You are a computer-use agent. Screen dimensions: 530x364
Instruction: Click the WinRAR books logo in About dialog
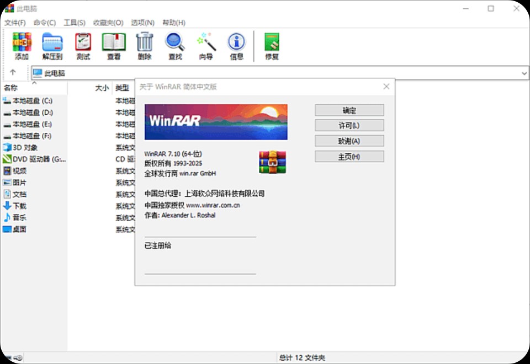(272, 162)
